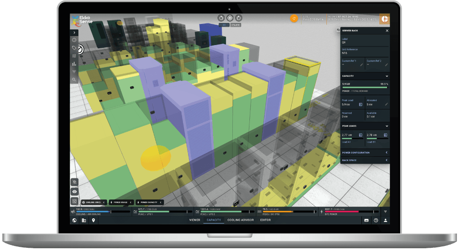Image resolution: width=461 pixels, height=251 pixels.
Task: Click the Grid Reference N16 field
Action: pos(365,51)
